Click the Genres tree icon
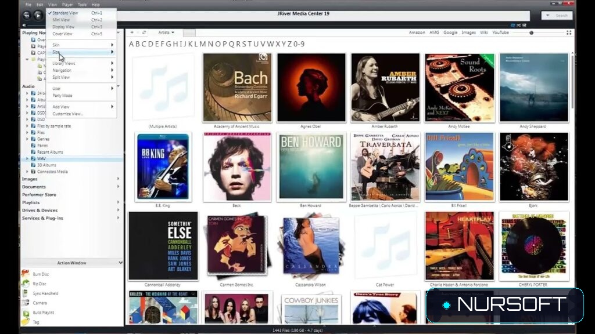Viewport: 595px width, 334px height. point(33,139)
